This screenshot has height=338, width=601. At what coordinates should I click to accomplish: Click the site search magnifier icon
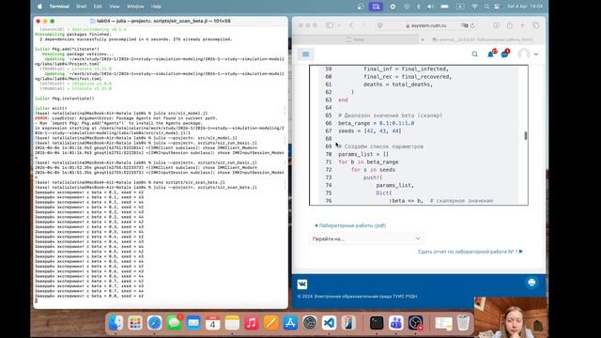coord(474,54)
